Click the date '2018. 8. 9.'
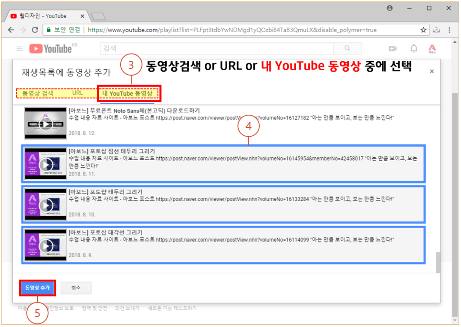 point(81,255)
